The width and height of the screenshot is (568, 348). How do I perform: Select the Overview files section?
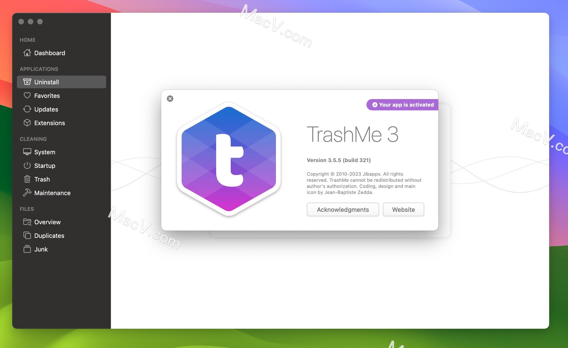pos(47,221)
